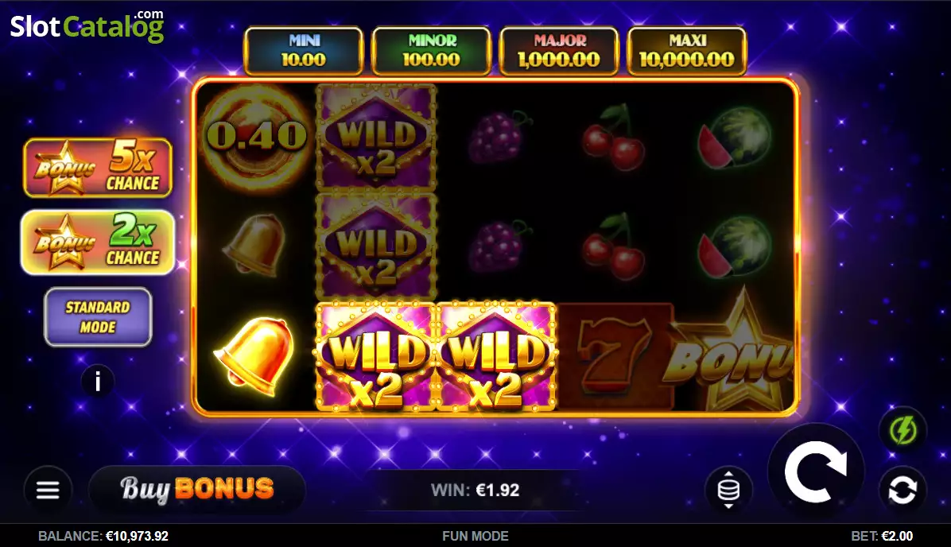
Task: Spin the reels with the large arrow
Action: 816,471
